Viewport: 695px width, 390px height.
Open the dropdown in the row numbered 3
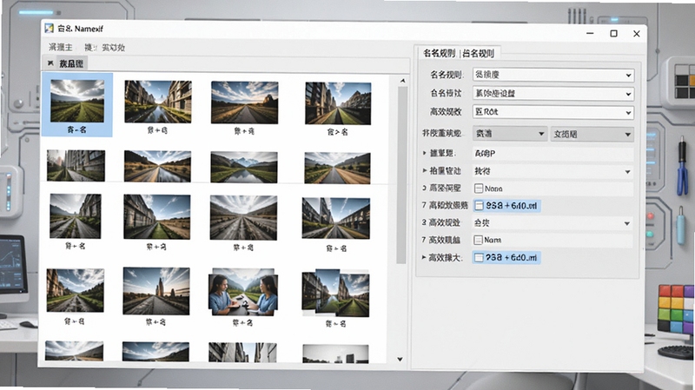[553, 223]
